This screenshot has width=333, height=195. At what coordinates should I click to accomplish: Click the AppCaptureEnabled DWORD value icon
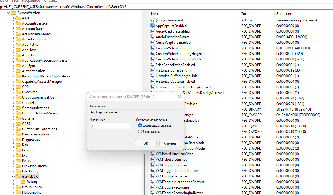[x=152, y=26]
